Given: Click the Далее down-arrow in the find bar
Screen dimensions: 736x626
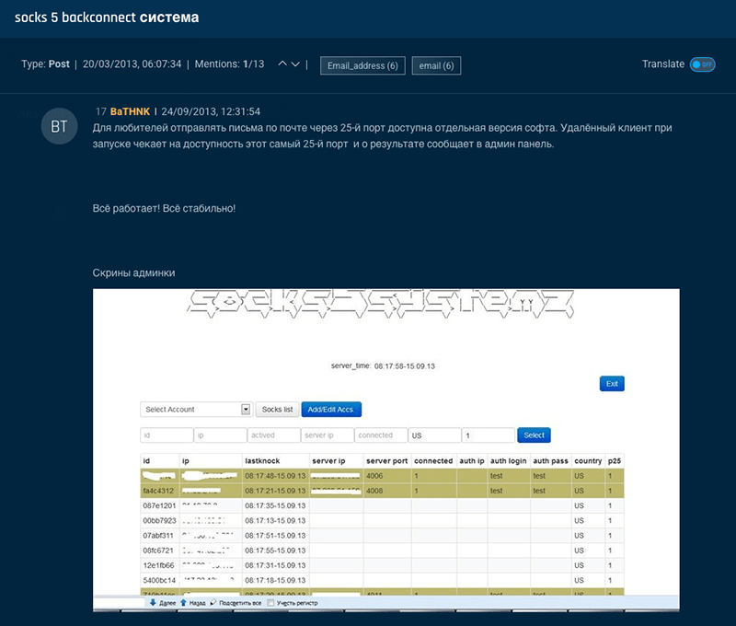Looking at the screenshot, I should click(154, 603).
